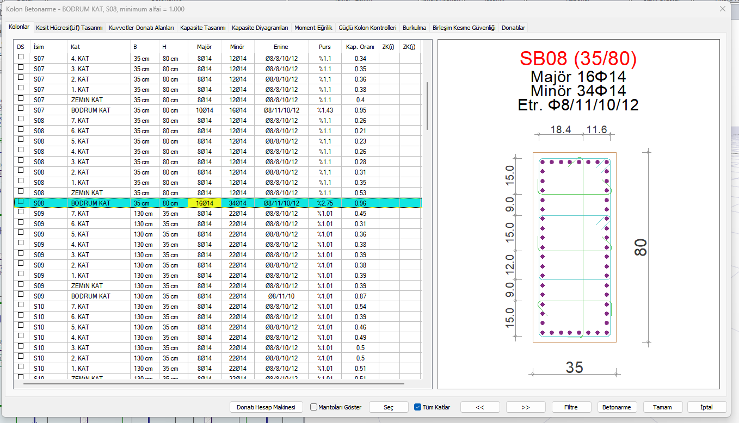Click the Majör column header
Image resolution: width=739 pixels, height=423 pixels.
click(204, 47)
